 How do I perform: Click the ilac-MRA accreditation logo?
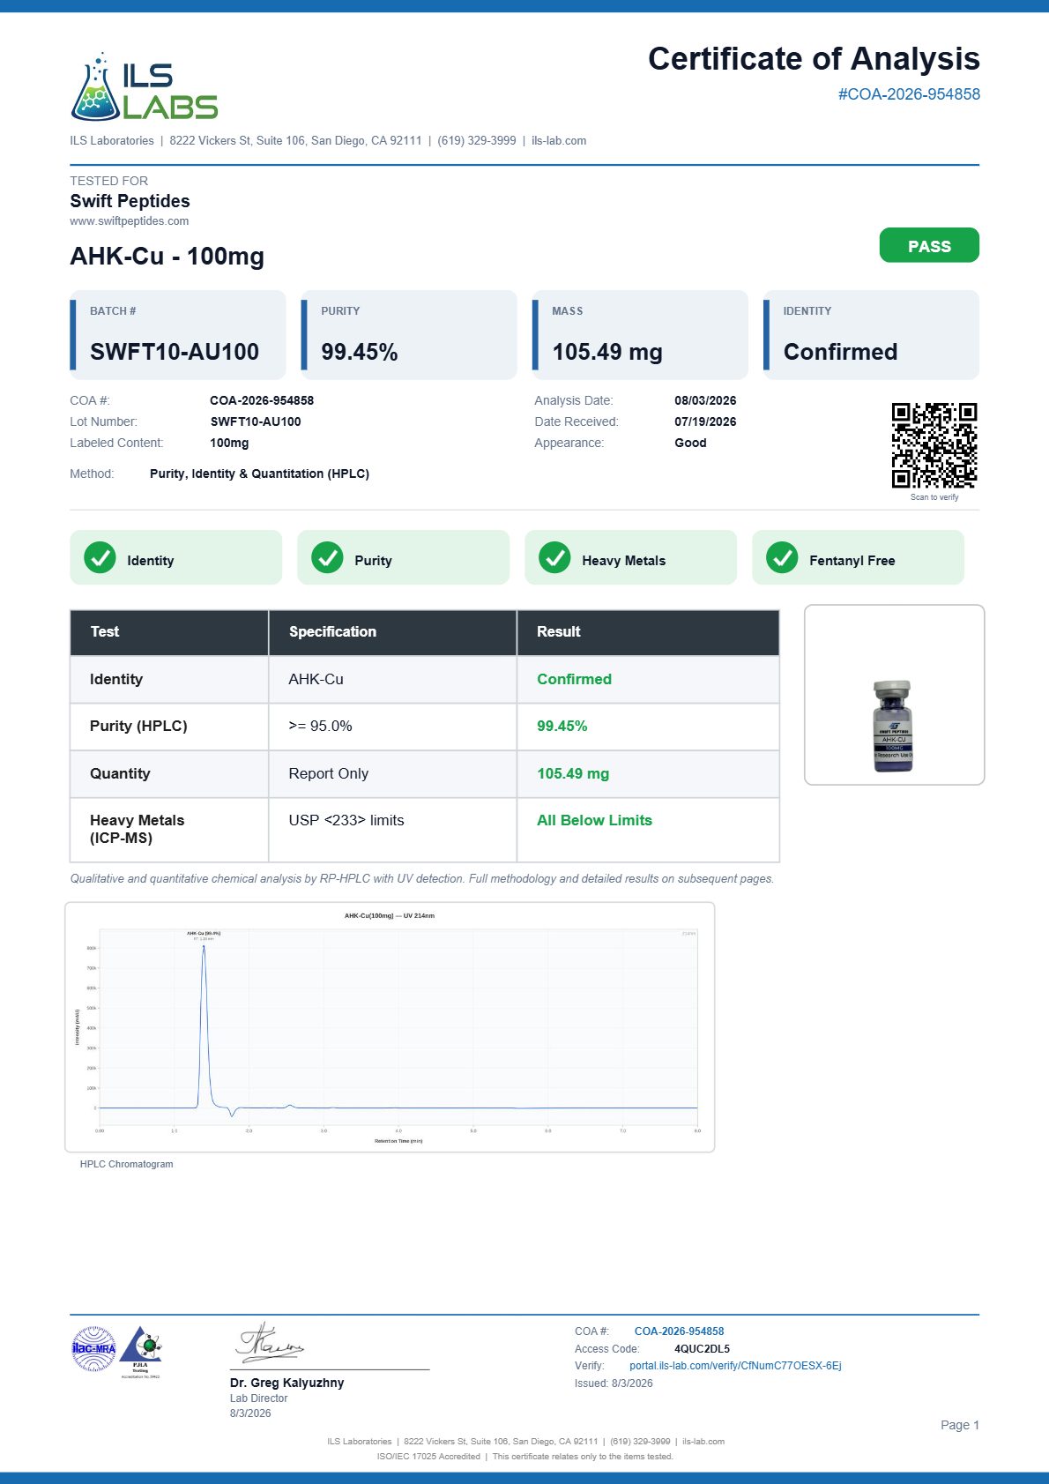93,1349
